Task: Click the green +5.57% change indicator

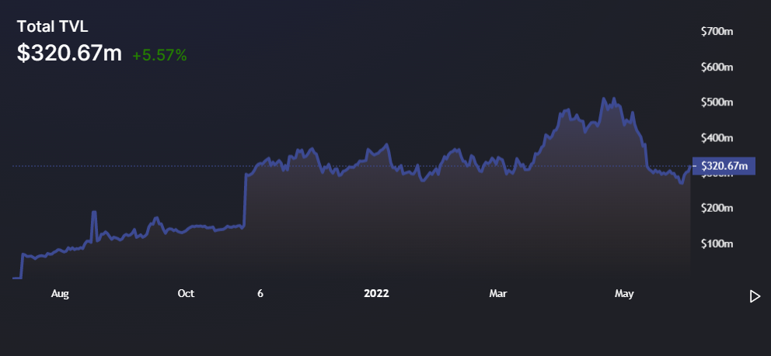Action: (x=159, y=55)
